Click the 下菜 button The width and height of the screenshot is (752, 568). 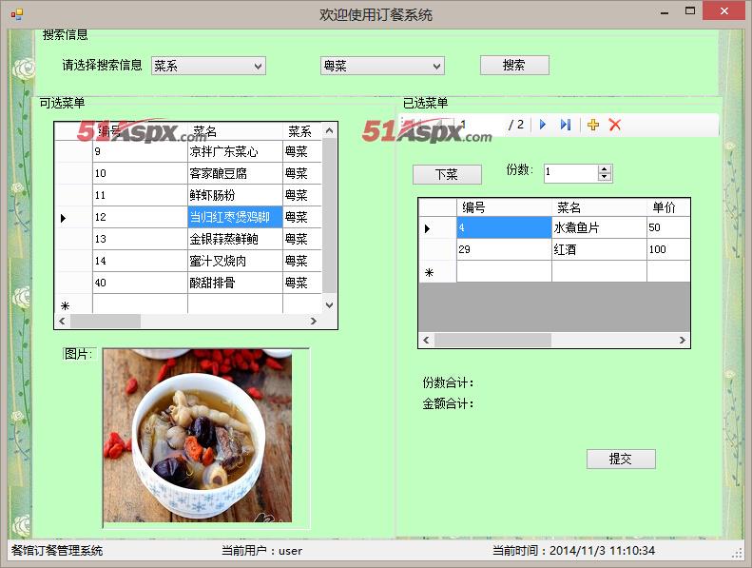coord(447,174)
